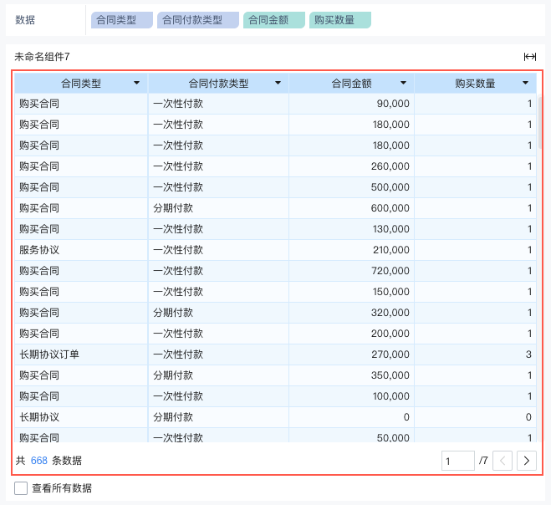
Task: Select the 320,000 amount cell
Action: (x=351, y=313)
